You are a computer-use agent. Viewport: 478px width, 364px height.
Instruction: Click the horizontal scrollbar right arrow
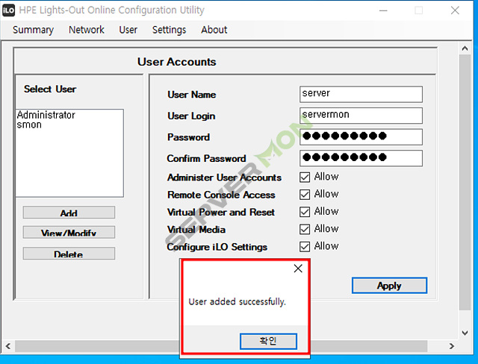tap(452, 346)
